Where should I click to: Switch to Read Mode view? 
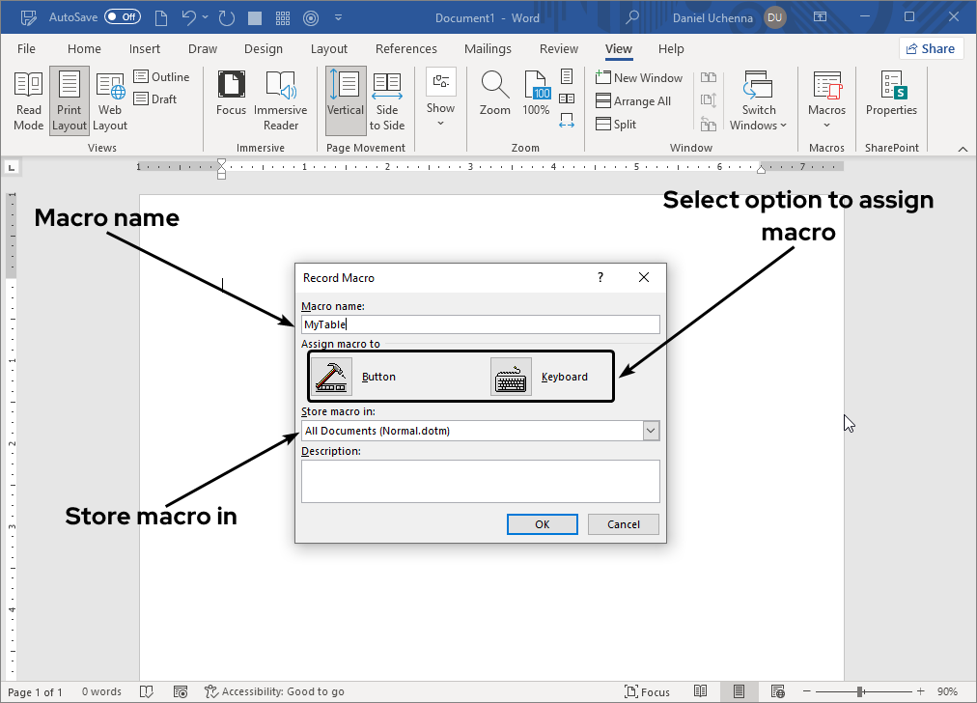tap(28, 99)
